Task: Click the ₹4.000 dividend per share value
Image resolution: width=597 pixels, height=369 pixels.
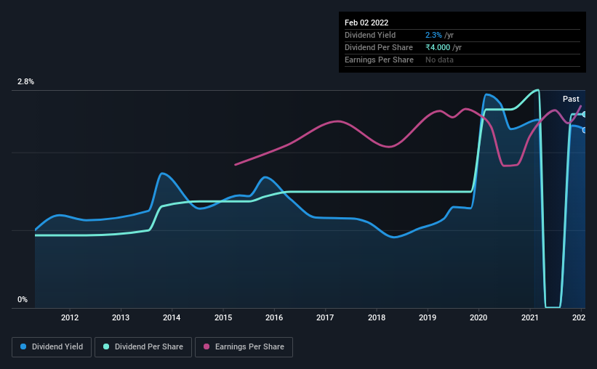Action: [x=438, y=47]
